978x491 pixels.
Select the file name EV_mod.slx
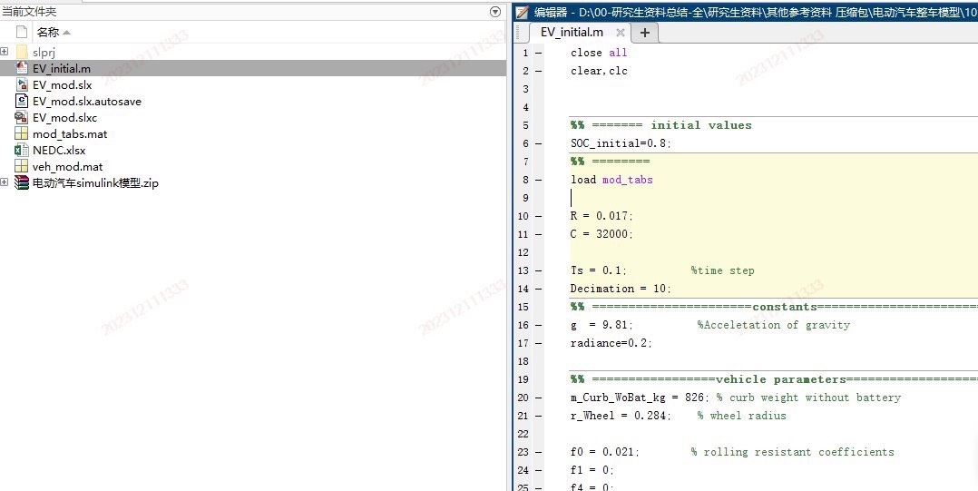[63, 84]
